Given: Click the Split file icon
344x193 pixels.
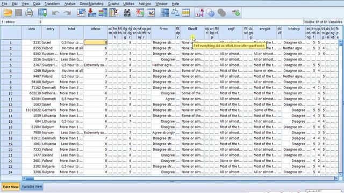Looking at the screenshot, I should pyautogui.click(x=164, y=12).
